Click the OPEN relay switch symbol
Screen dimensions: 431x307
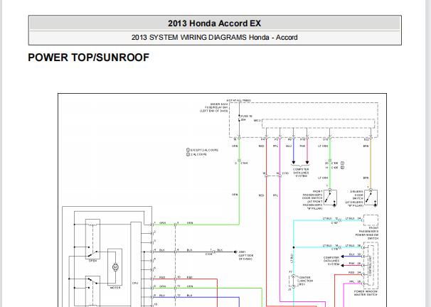click(92, 239)
